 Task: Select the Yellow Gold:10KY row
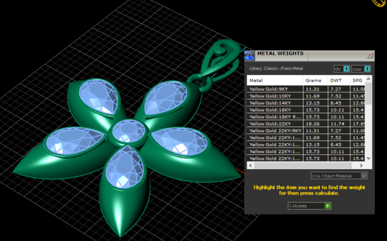(x=306, y=96)
